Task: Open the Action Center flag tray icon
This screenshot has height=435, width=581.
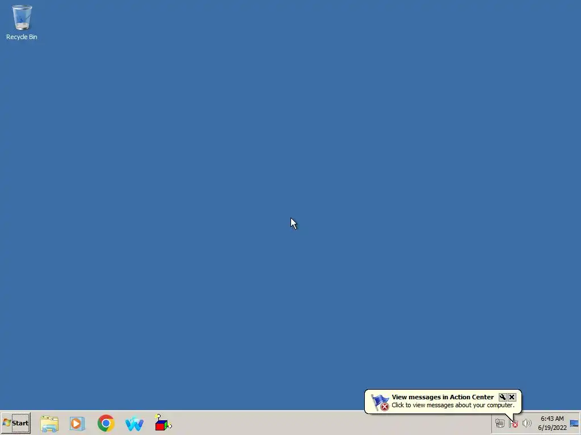Action: [513, 423]
